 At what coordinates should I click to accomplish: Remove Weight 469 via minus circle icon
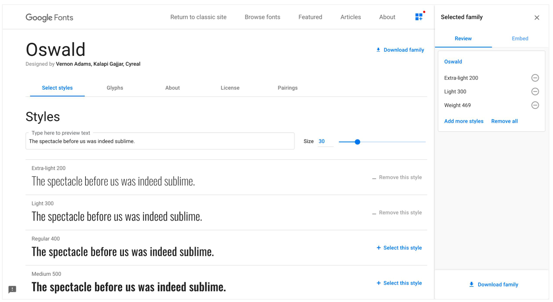click(x=535, y=105)
